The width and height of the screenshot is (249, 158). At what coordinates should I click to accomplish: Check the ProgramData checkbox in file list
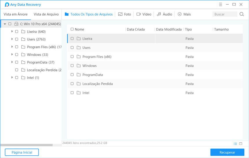point(72,75)
